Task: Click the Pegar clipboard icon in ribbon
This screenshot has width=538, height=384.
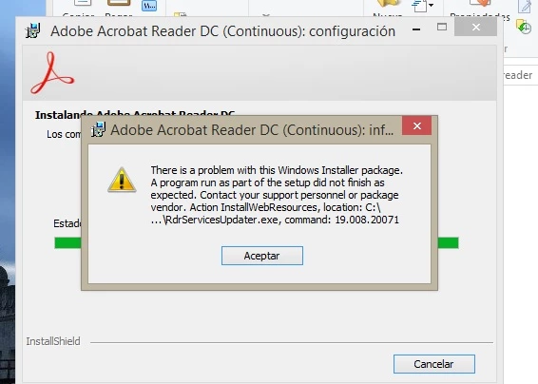Action: pos(119,3)
